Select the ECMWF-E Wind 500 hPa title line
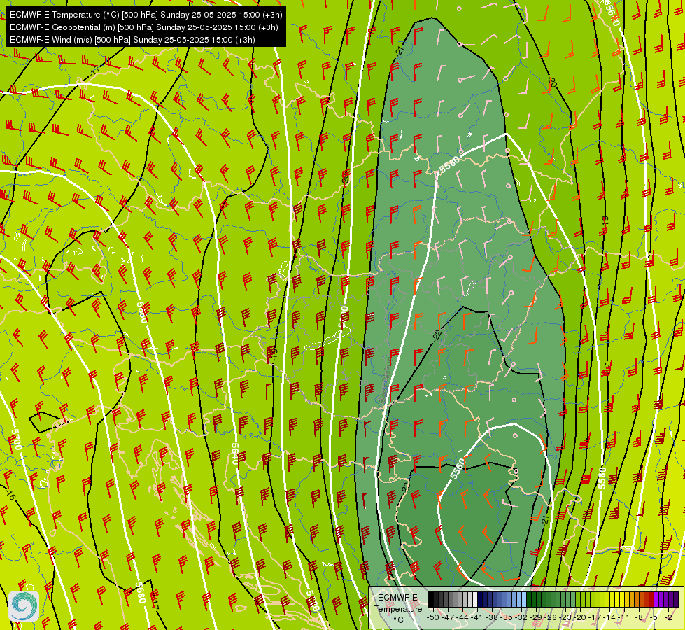Viewport: 685px width, 630px height. (132, 40)
